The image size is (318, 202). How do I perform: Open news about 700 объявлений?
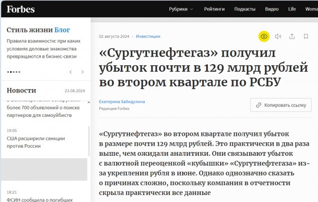click(x=43, y=109)
